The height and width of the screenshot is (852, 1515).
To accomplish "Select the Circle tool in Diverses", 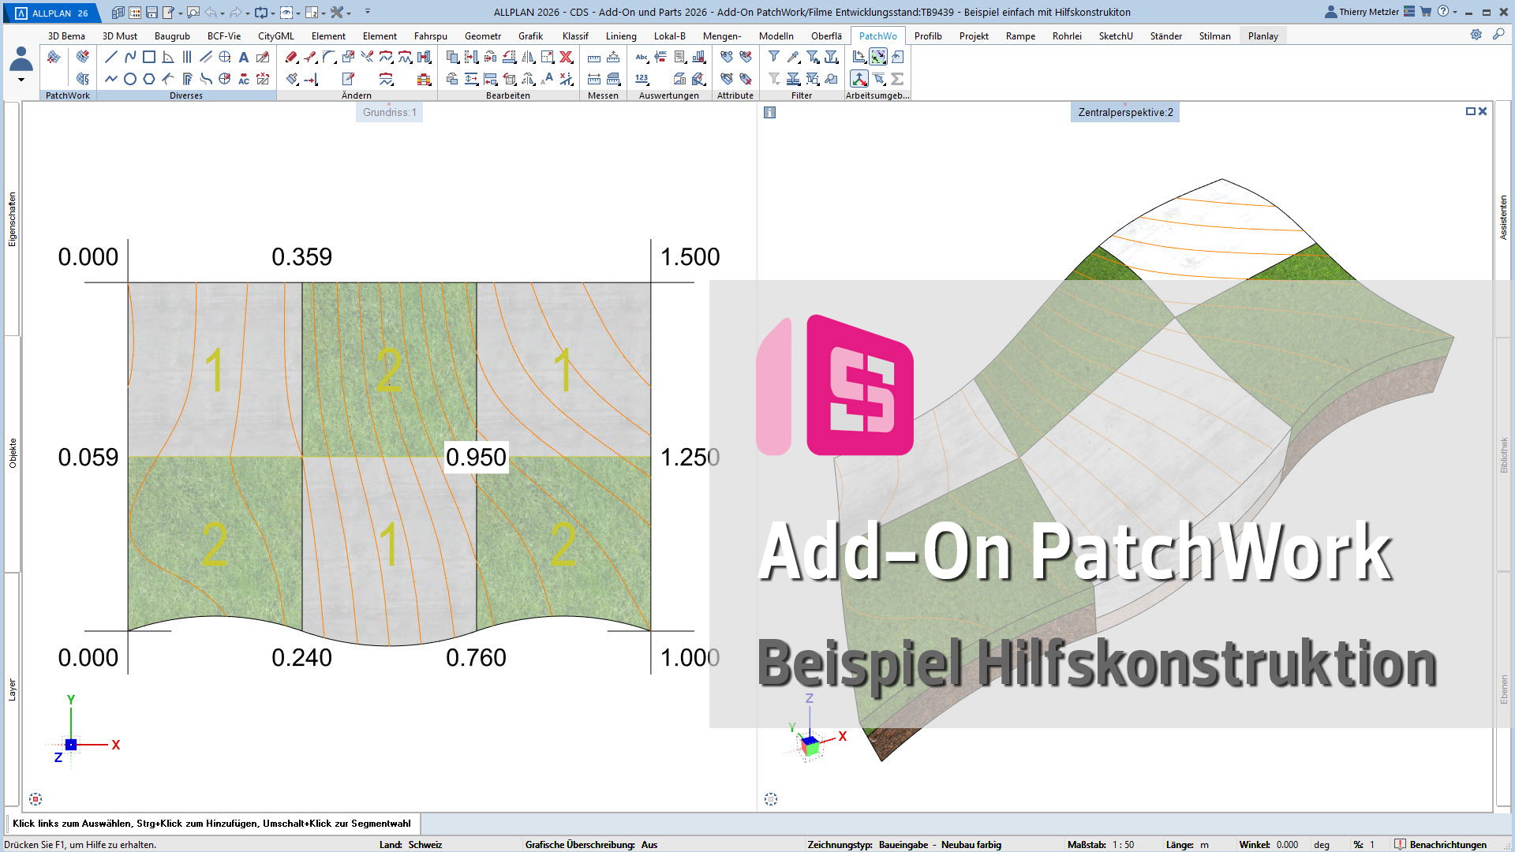I will click(130, 79).
